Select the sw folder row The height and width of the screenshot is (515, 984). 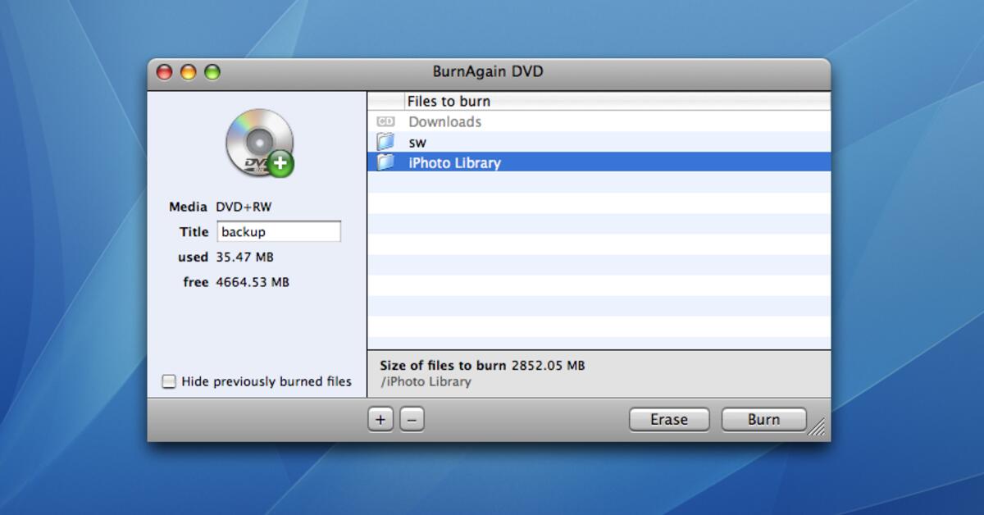[x=418, y=142]
